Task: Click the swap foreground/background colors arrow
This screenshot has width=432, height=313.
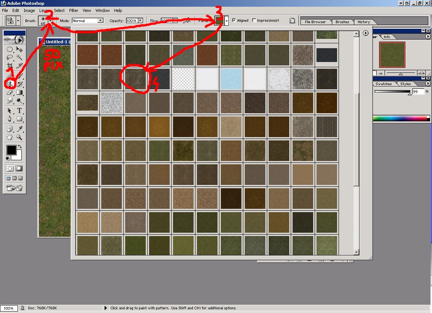Action: 19,147
